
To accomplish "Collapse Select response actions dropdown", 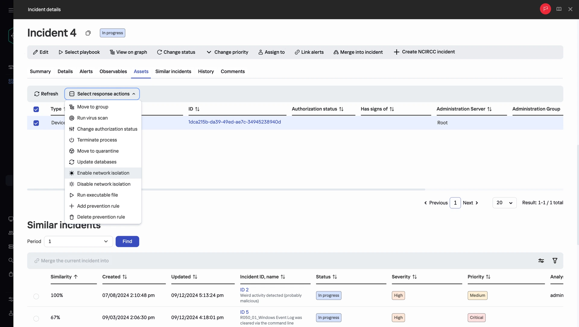I will point(102,94).
